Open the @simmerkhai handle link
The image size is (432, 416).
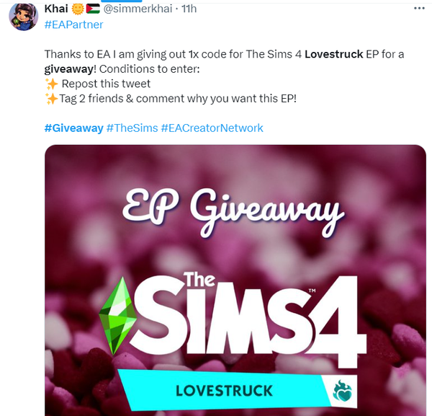(138, 9)
